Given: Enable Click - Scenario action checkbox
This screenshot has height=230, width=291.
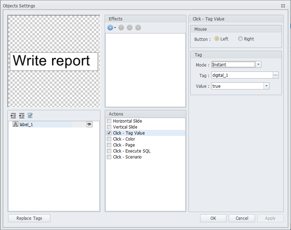Looking at the screenshot, I should [x=109, y=157].
